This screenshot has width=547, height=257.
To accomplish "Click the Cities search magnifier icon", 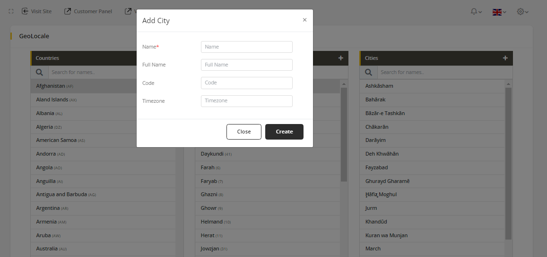I will (369, 72).
